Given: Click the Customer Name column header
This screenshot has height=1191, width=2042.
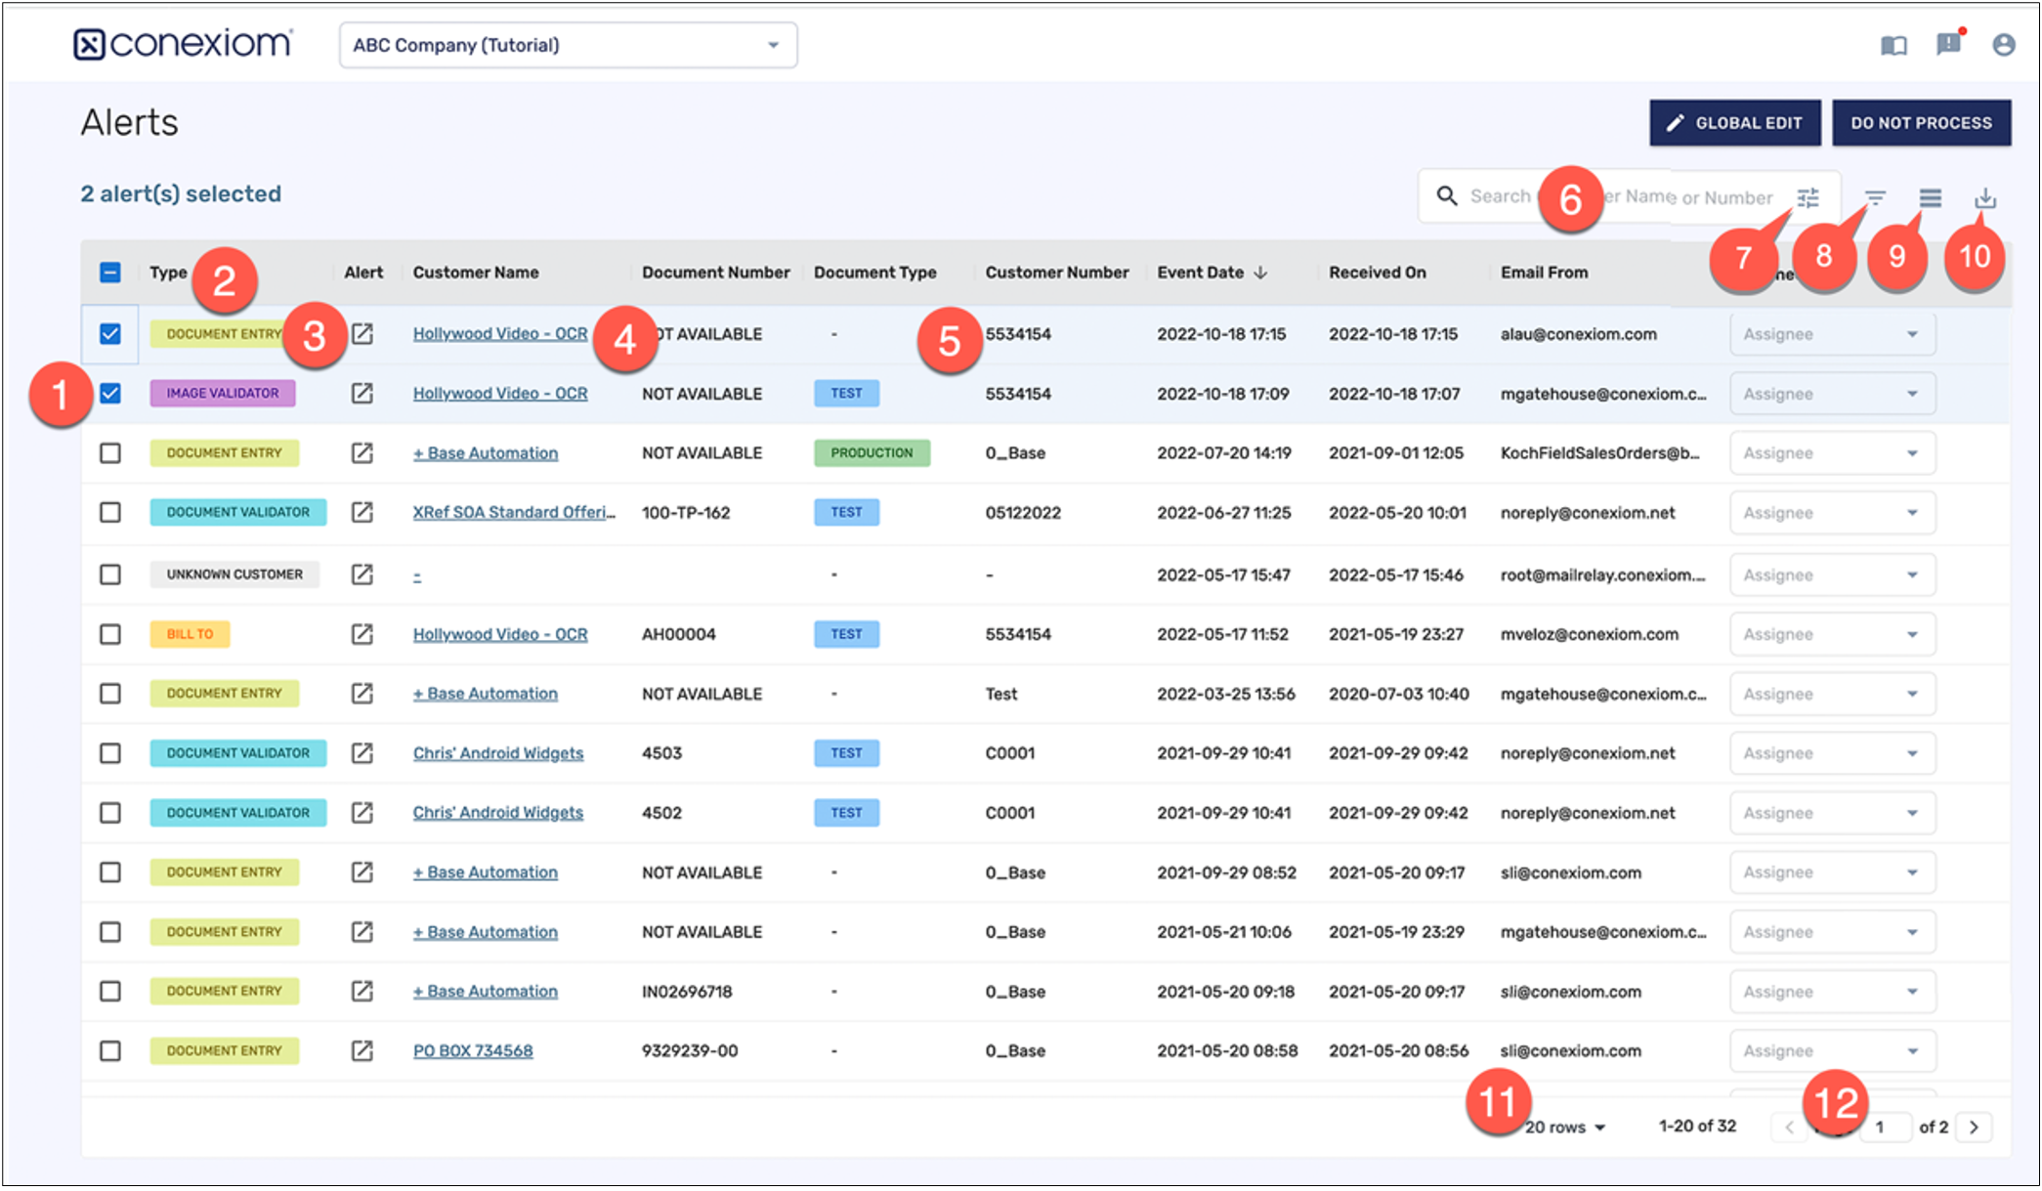Looking at the screenshot, I should [x=476, y=273].
